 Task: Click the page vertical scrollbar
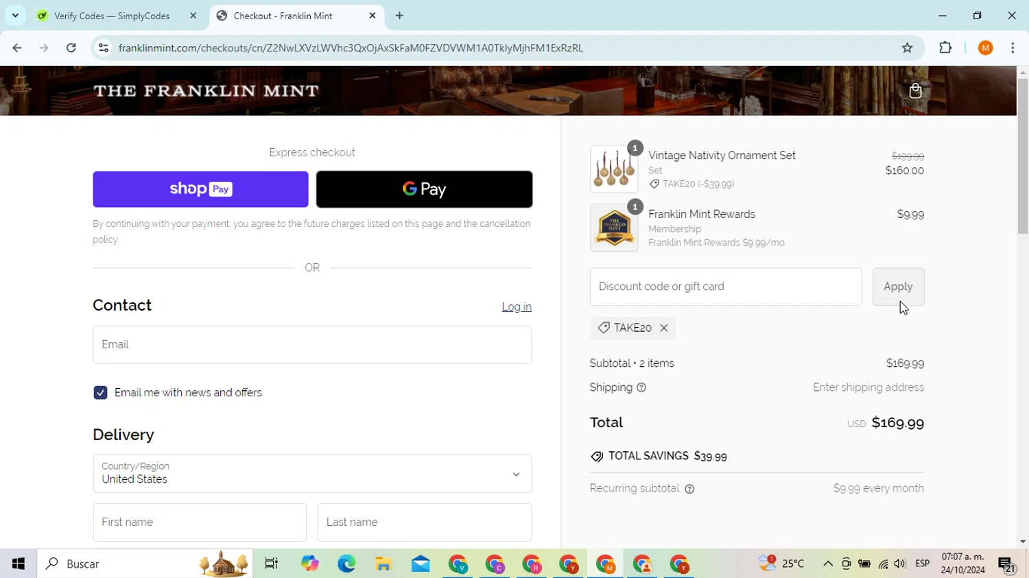tap(1023, 156)
